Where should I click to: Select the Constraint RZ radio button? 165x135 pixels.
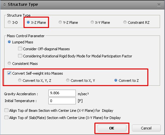tap(125, 22)
